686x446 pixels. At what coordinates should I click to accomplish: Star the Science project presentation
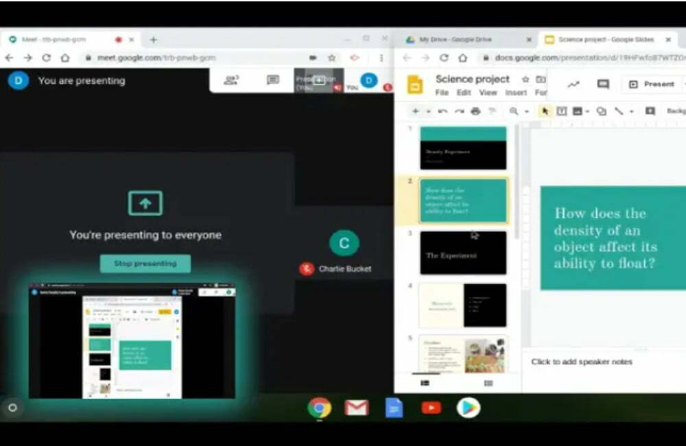pos(525,80)
